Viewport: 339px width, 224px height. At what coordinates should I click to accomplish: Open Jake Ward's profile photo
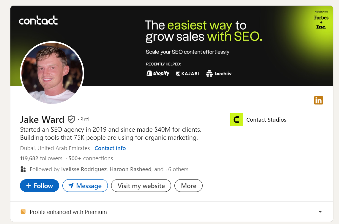tap(52, 73)
